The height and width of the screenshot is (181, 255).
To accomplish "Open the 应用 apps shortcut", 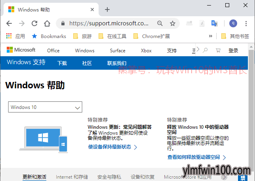I will [15, 36].
